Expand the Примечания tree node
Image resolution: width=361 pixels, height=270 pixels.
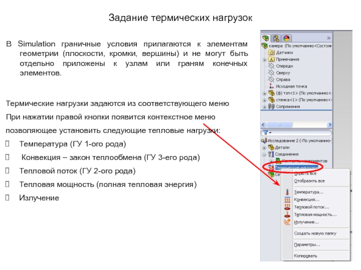[x=264, y=60]
